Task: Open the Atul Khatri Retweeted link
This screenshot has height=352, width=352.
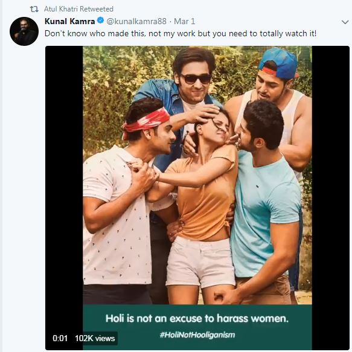Action: point(78,9)
